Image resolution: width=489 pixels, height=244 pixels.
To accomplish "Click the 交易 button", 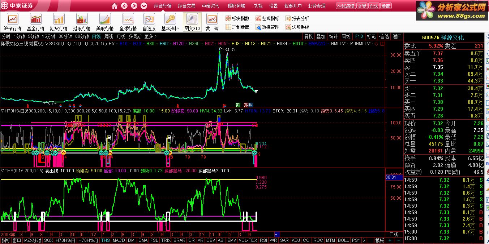I will pyautogui.click(x=362, y=6).
